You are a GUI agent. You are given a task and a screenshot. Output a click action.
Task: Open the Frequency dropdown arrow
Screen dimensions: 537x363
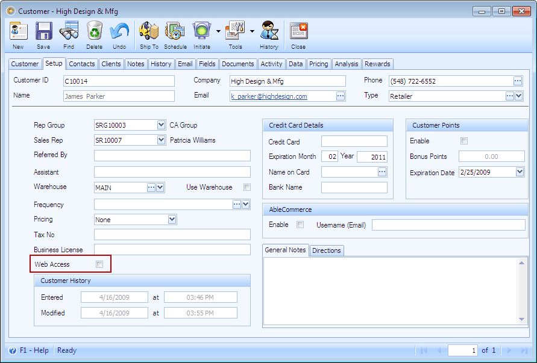(245, 205)
